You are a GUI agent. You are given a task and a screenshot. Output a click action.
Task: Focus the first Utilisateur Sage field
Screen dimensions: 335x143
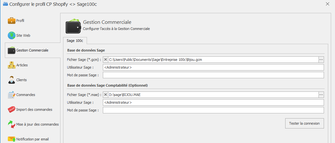tap(213, 67)
